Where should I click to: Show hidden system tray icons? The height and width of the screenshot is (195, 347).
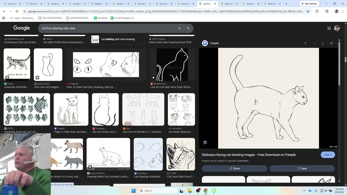pos(304,191)
